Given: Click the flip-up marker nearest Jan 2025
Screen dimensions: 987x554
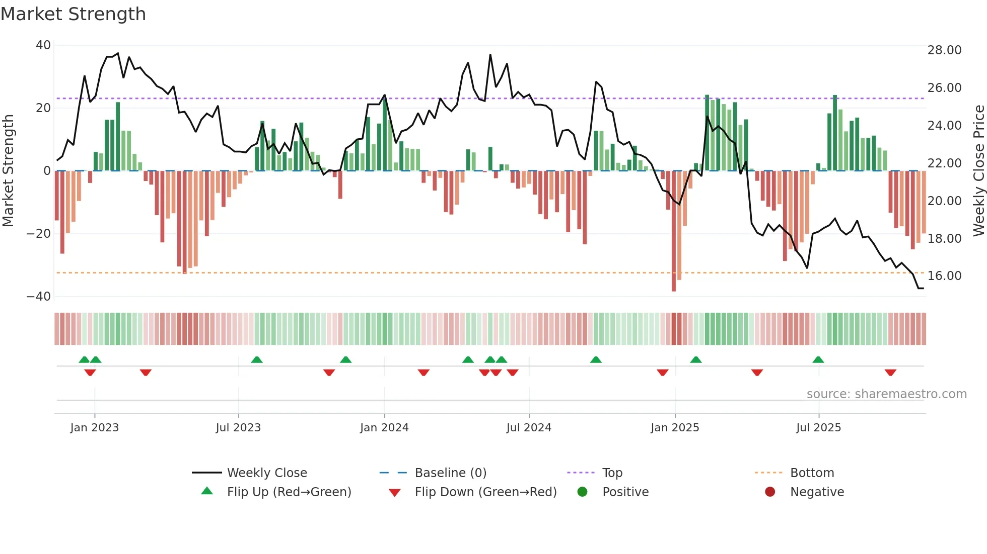Looking at the screenshot, I should (696, 360).
